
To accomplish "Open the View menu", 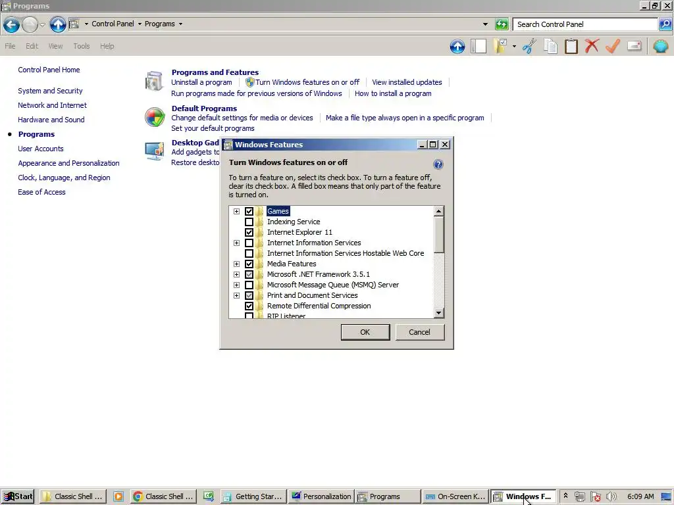I will click(55, 46).
